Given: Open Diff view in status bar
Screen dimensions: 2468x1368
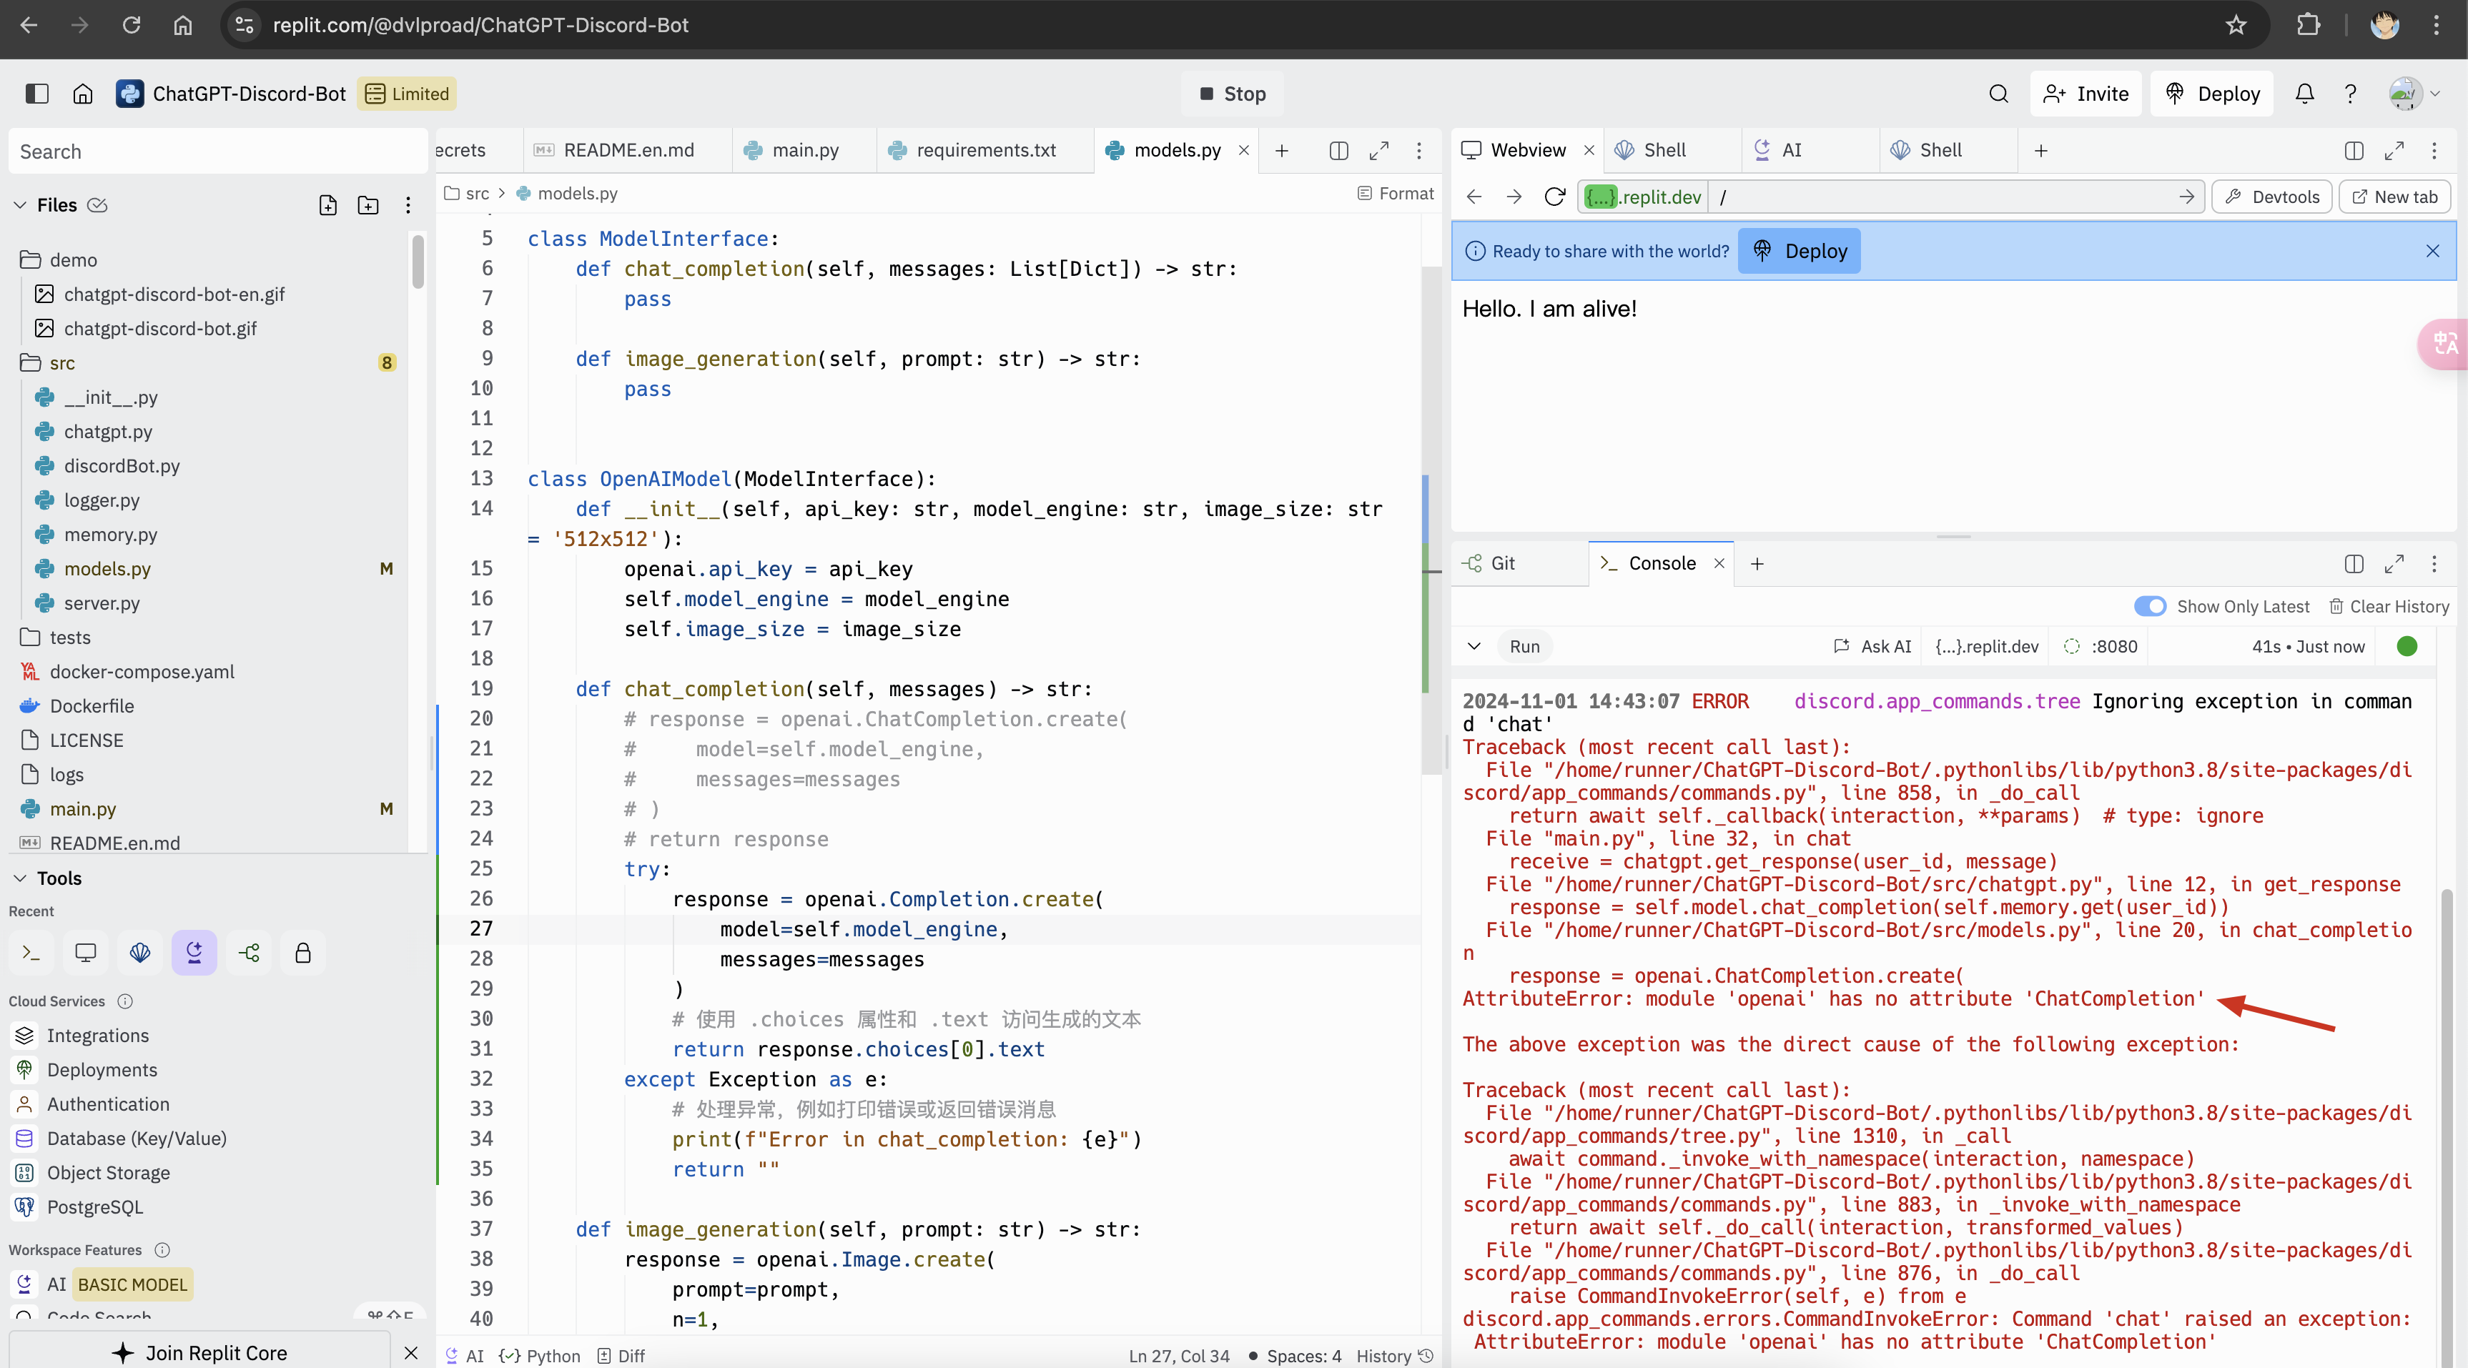Looking at the screenshot, I should pyautogui.click(x=622, y=1356).
